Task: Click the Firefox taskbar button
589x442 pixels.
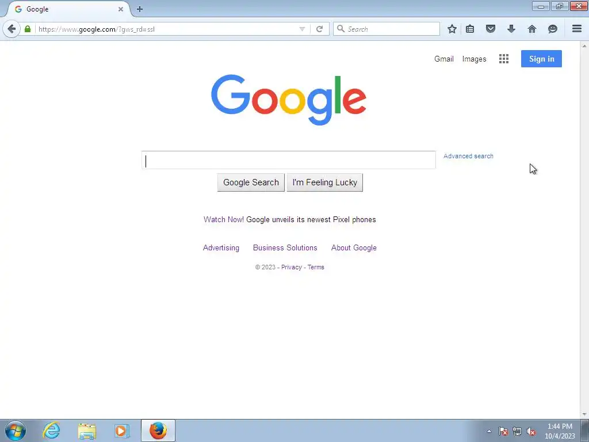Action: click(x=158, y=430)
